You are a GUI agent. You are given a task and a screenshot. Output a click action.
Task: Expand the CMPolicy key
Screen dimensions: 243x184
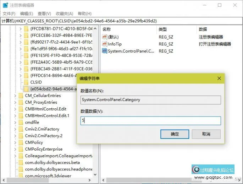(x=15, y=142)
